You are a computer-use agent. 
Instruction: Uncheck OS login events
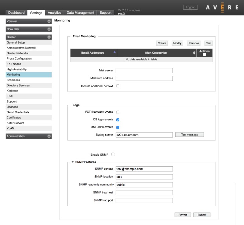[x=118, y=120]
